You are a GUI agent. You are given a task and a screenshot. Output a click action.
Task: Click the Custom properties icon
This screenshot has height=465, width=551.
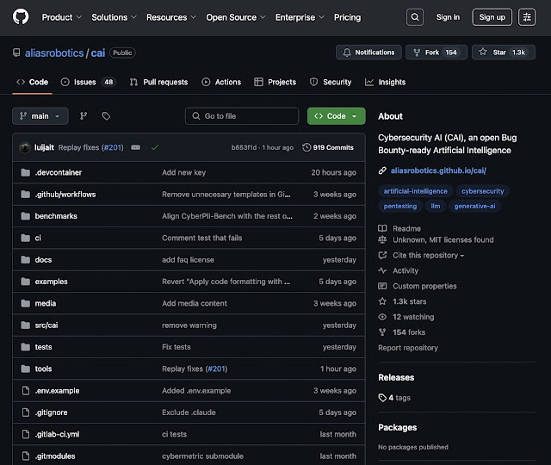(382, 286)
